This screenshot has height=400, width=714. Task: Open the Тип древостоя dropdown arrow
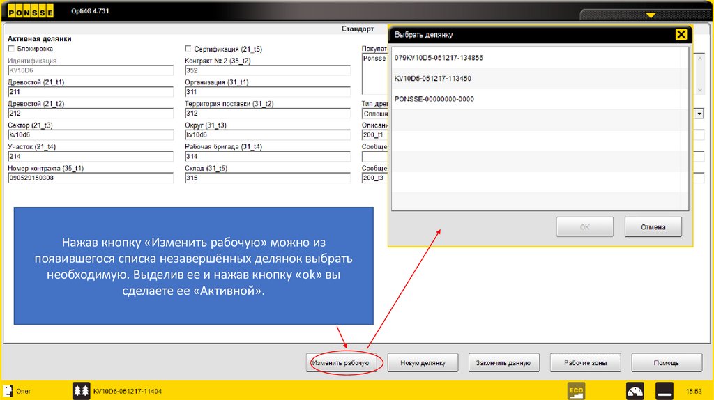pos(699,114)
